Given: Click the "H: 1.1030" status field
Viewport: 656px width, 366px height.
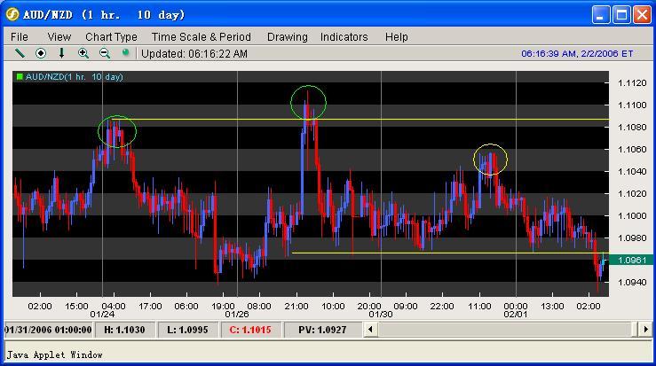Looking at the screenshot, I should coord(124,330).
